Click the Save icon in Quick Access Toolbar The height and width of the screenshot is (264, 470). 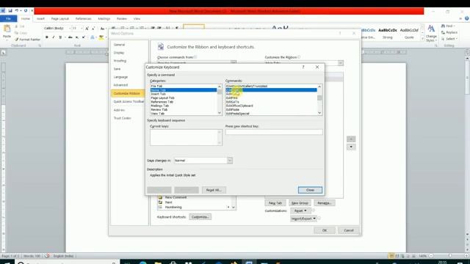pyautogui.click(x=10, y=11)
